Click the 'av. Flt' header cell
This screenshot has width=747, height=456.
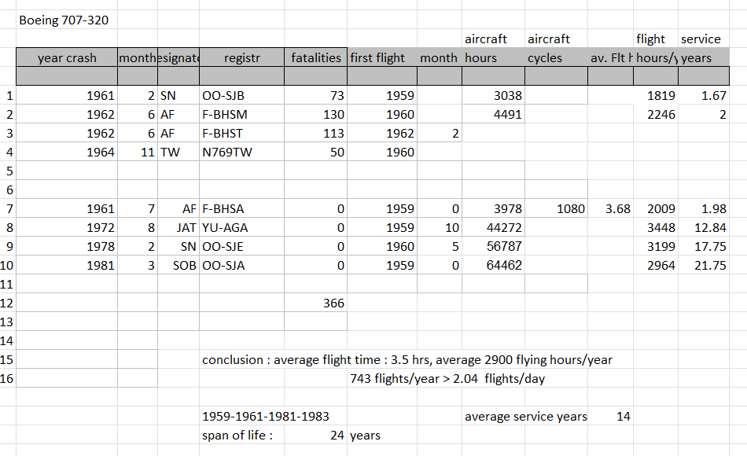[611, 57]
